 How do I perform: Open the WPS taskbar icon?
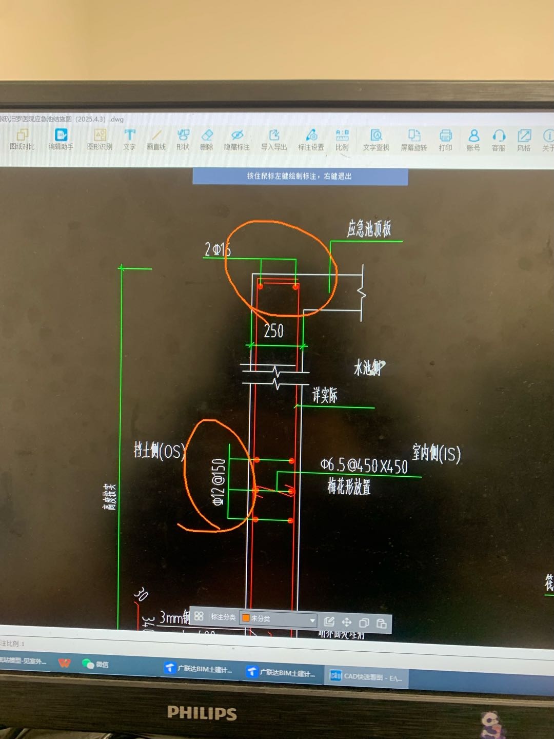point(64,663)
